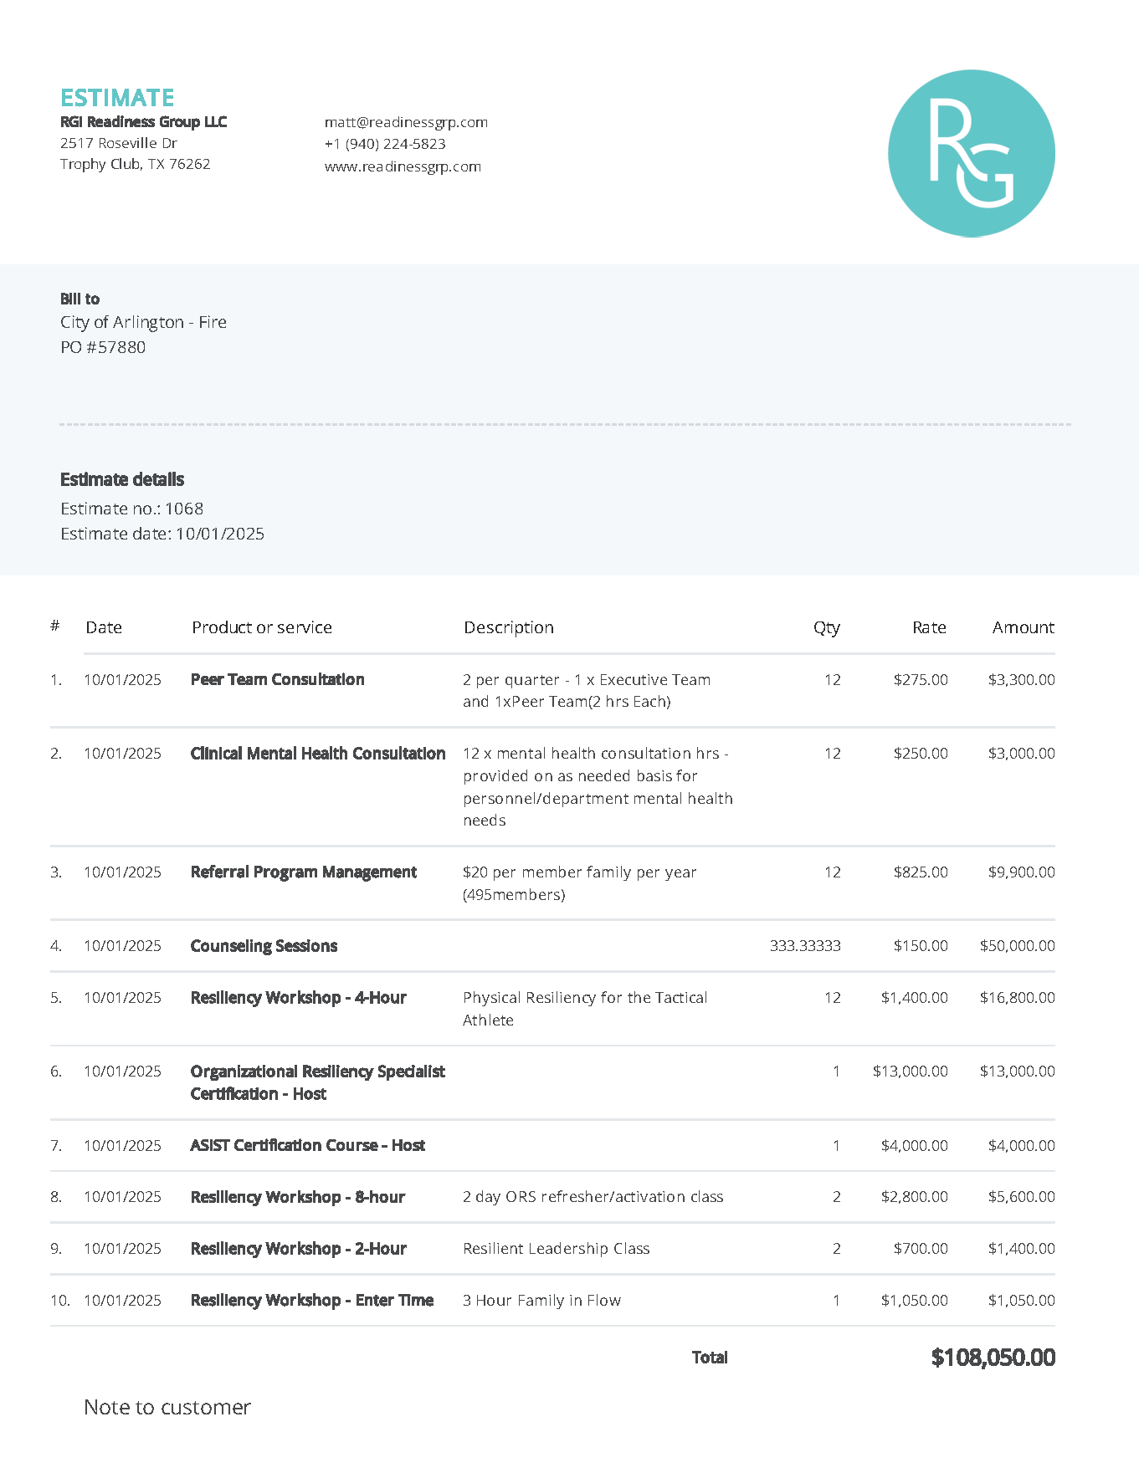
Task: Select City of Arlington - Fire
Action: [143, 322]
